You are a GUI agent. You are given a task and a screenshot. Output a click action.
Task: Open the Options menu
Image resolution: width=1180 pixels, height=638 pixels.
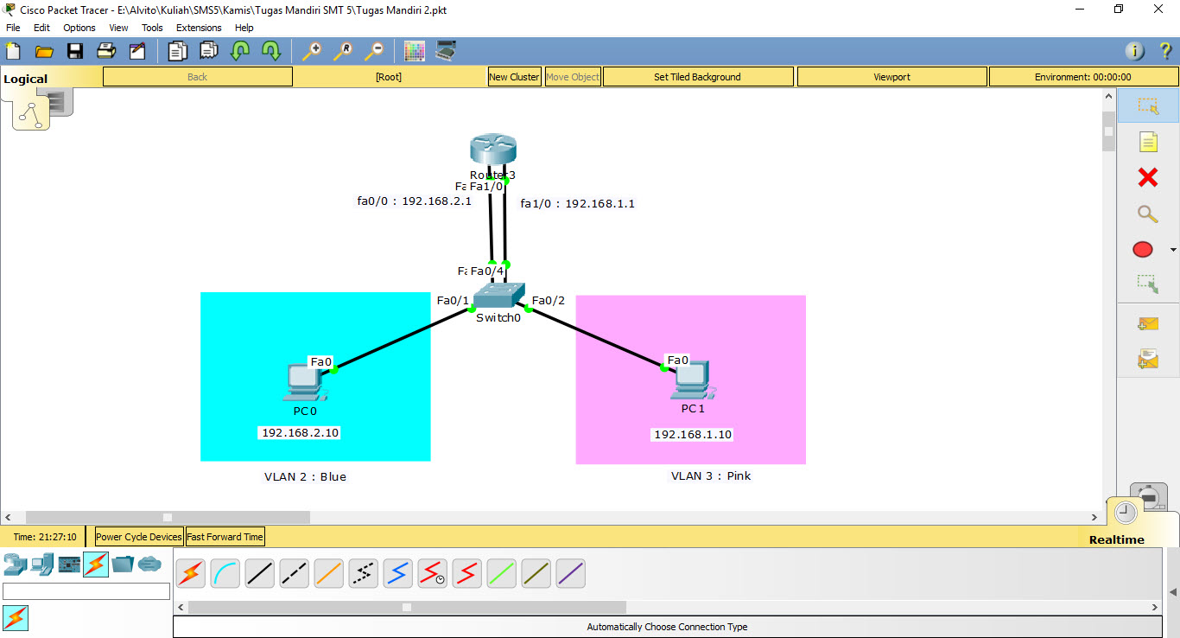point(79,27)
